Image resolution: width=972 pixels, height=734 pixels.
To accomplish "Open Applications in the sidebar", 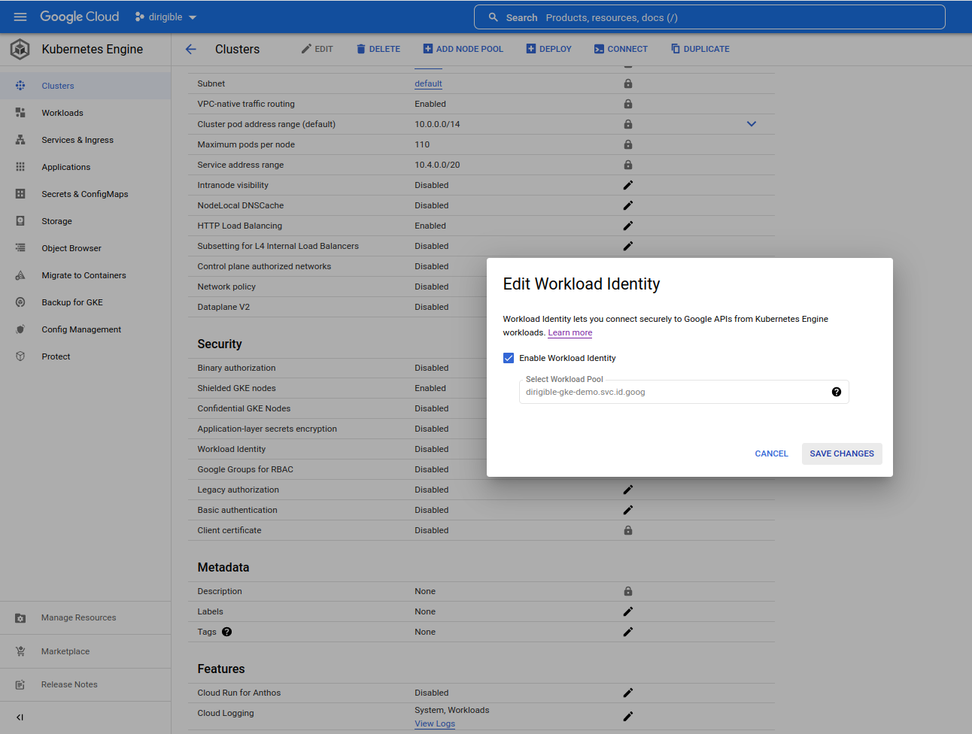I will click(x=85, y=167).
